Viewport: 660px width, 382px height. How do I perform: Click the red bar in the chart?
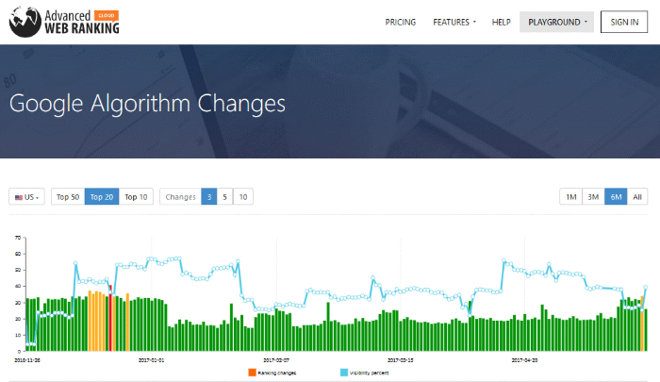pos(110,318)
